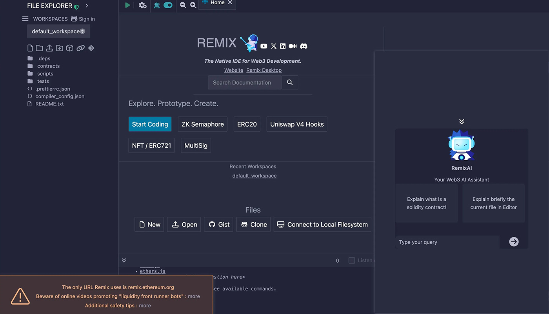This screenshot has width=549, height=314.
Task: Click the File Explorer verified shield icon
Action: pos(76,7)
